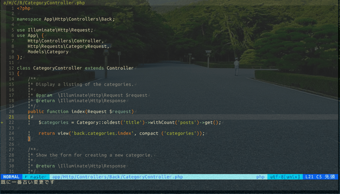Click line number 22 in the gutter

[11, 122]
